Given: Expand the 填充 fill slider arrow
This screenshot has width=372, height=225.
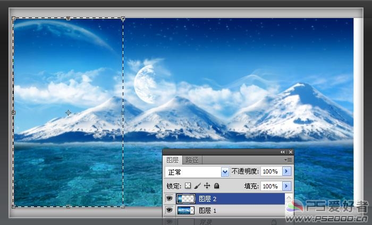Looking at the screenshot, I should click(287, 186).
